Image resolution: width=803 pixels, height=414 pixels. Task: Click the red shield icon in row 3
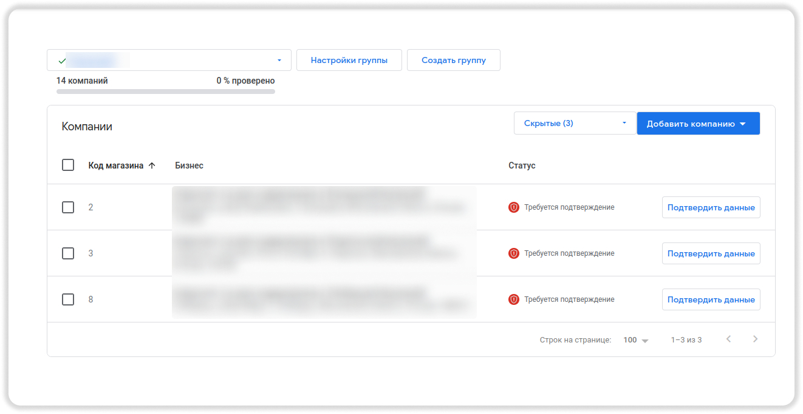(514, 253)
